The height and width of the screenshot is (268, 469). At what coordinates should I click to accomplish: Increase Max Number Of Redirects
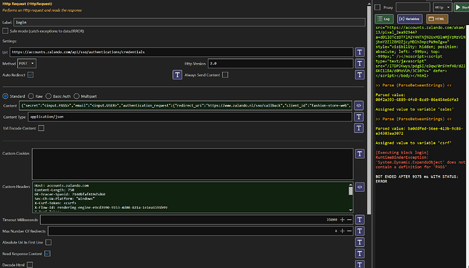pos(343,231)
